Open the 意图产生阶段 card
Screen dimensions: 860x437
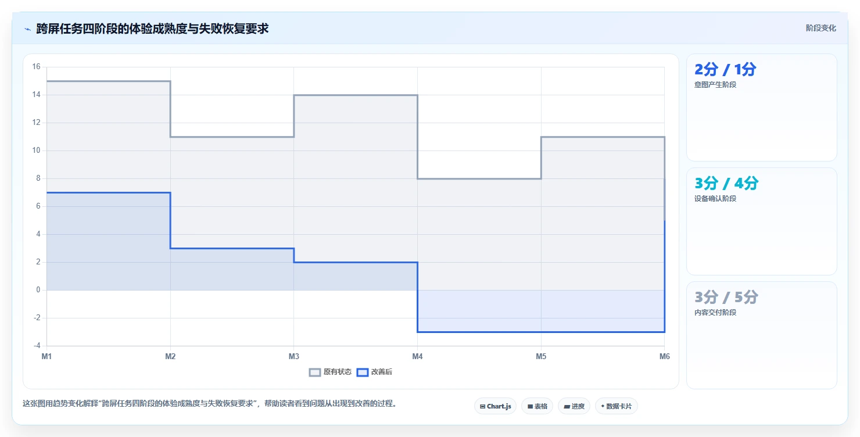[x=761, y=108]
